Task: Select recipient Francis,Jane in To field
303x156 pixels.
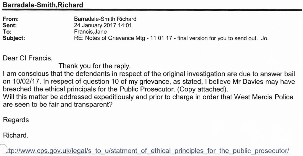Action: [90, 32]
